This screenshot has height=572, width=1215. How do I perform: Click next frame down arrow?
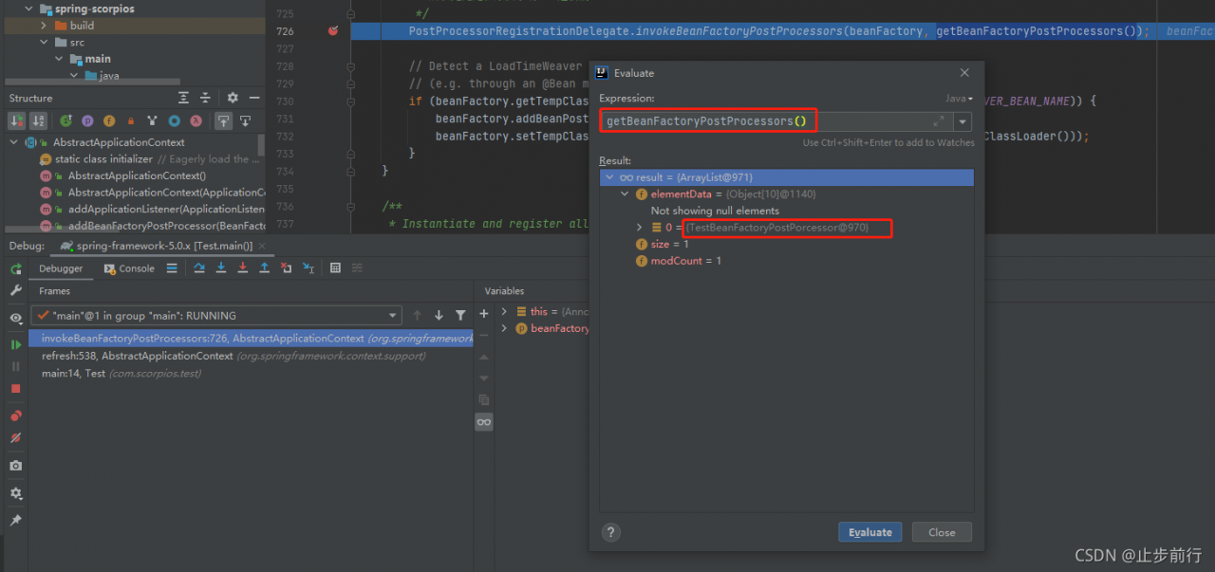[x=439, y=315]
